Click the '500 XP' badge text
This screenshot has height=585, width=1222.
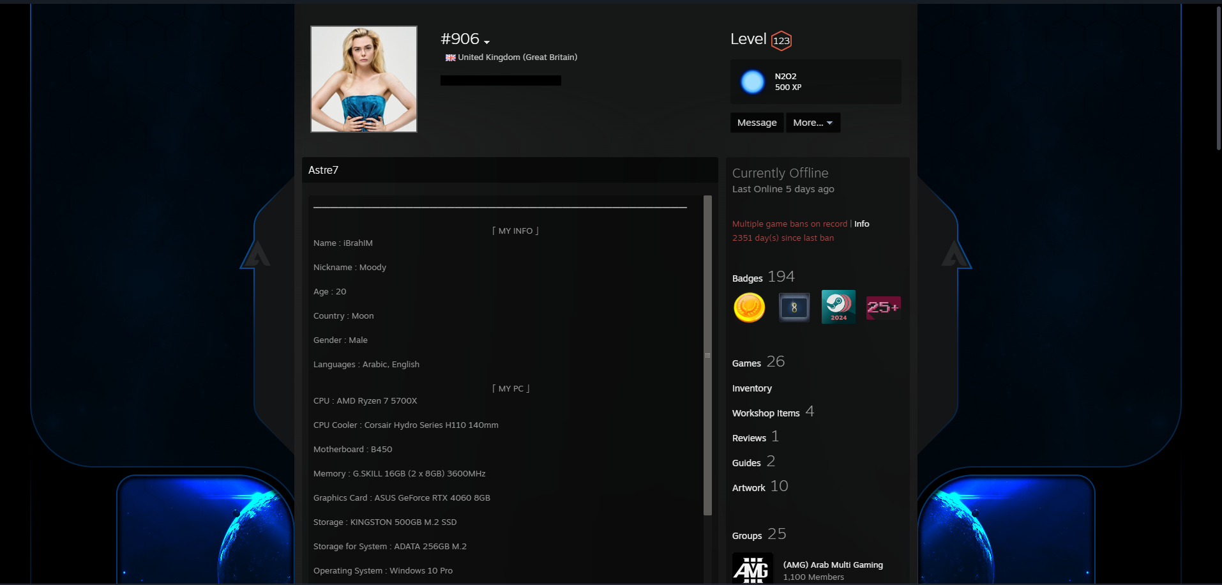788,87
